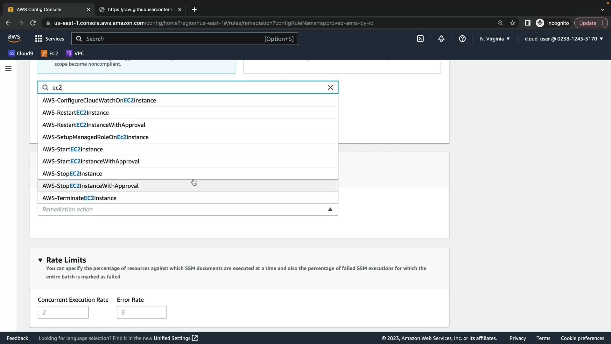Collapse the Remediation action dropdown
The height and width of the screenshot is (344, 611).
coord(330,210)
